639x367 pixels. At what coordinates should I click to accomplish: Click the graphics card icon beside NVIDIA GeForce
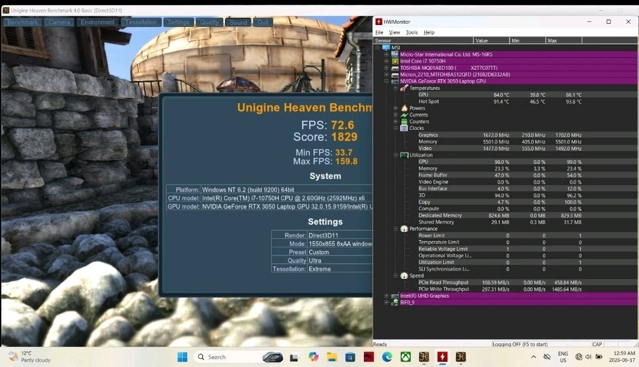pyautogui.click(x=395, y=81)
